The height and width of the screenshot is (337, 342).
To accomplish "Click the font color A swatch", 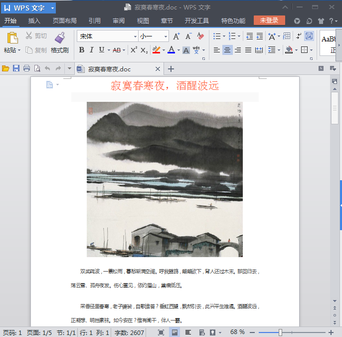I will (x=171, y=50).
